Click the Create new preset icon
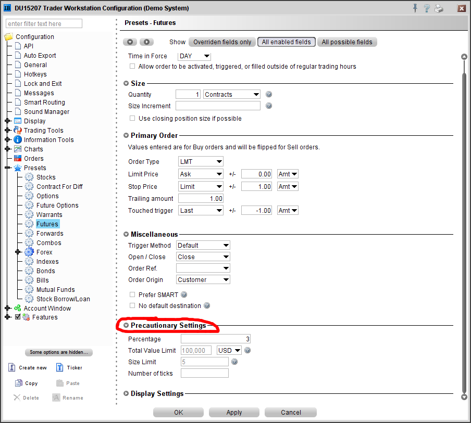The width and height of the screenshot is (471, 423). 12,367
